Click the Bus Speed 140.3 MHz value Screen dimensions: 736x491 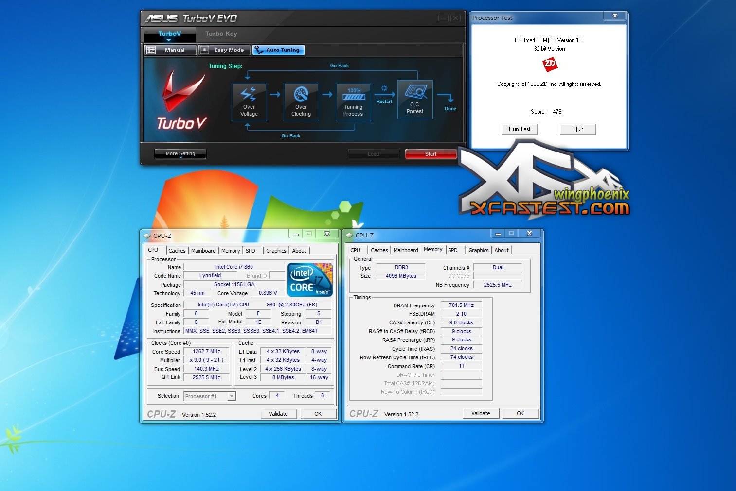[207, 369]
